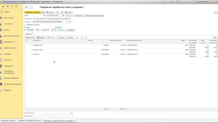This screenshot has height=123, width=218.
Task: Open the Банк и касса section
Action: (x=8, y=18)
